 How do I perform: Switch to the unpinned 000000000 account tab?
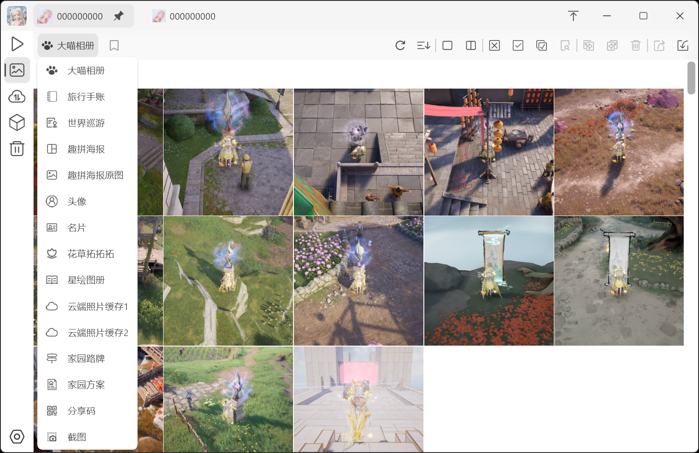pos(184,16)
